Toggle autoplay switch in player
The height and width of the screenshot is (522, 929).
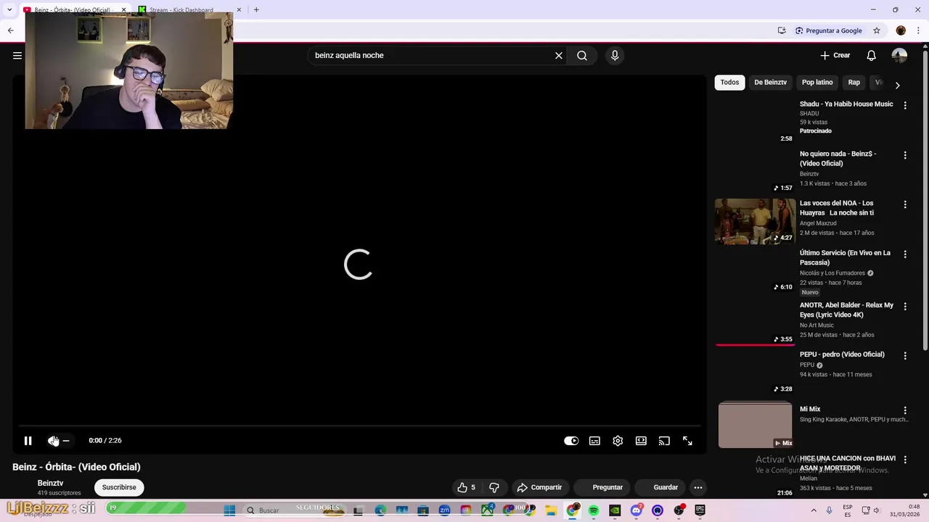point(571,441)
